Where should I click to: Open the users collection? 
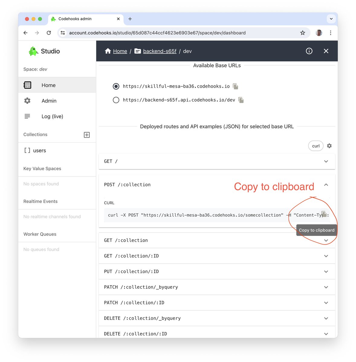coord(57,151)
